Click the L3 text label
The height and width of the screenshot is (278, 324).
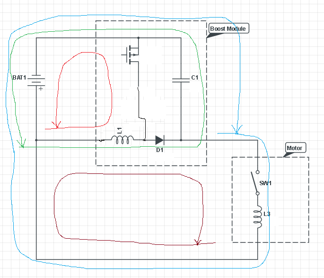tap(267, 214)
